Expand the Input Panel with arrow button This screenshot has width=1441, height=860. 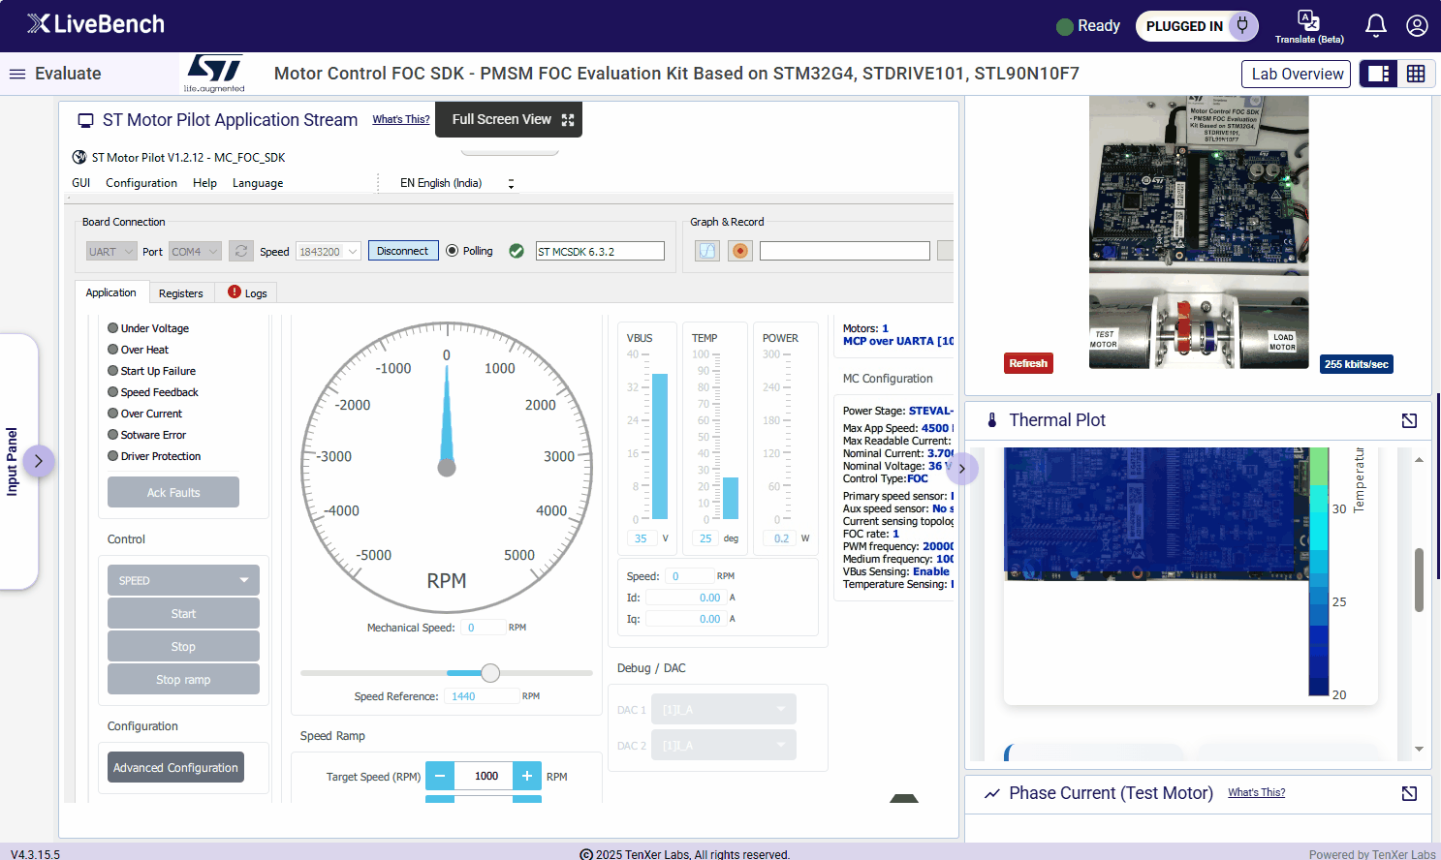click(38, 461)
